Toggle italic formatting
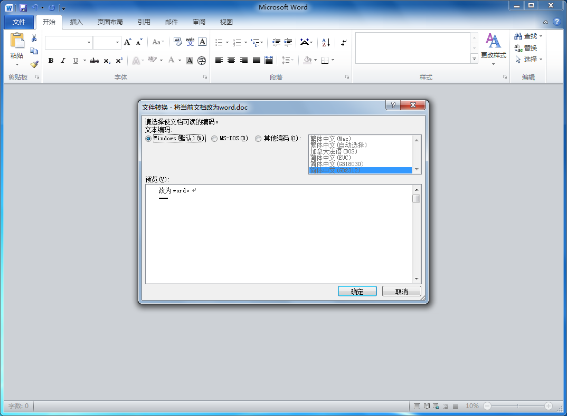 coord(63,60)
